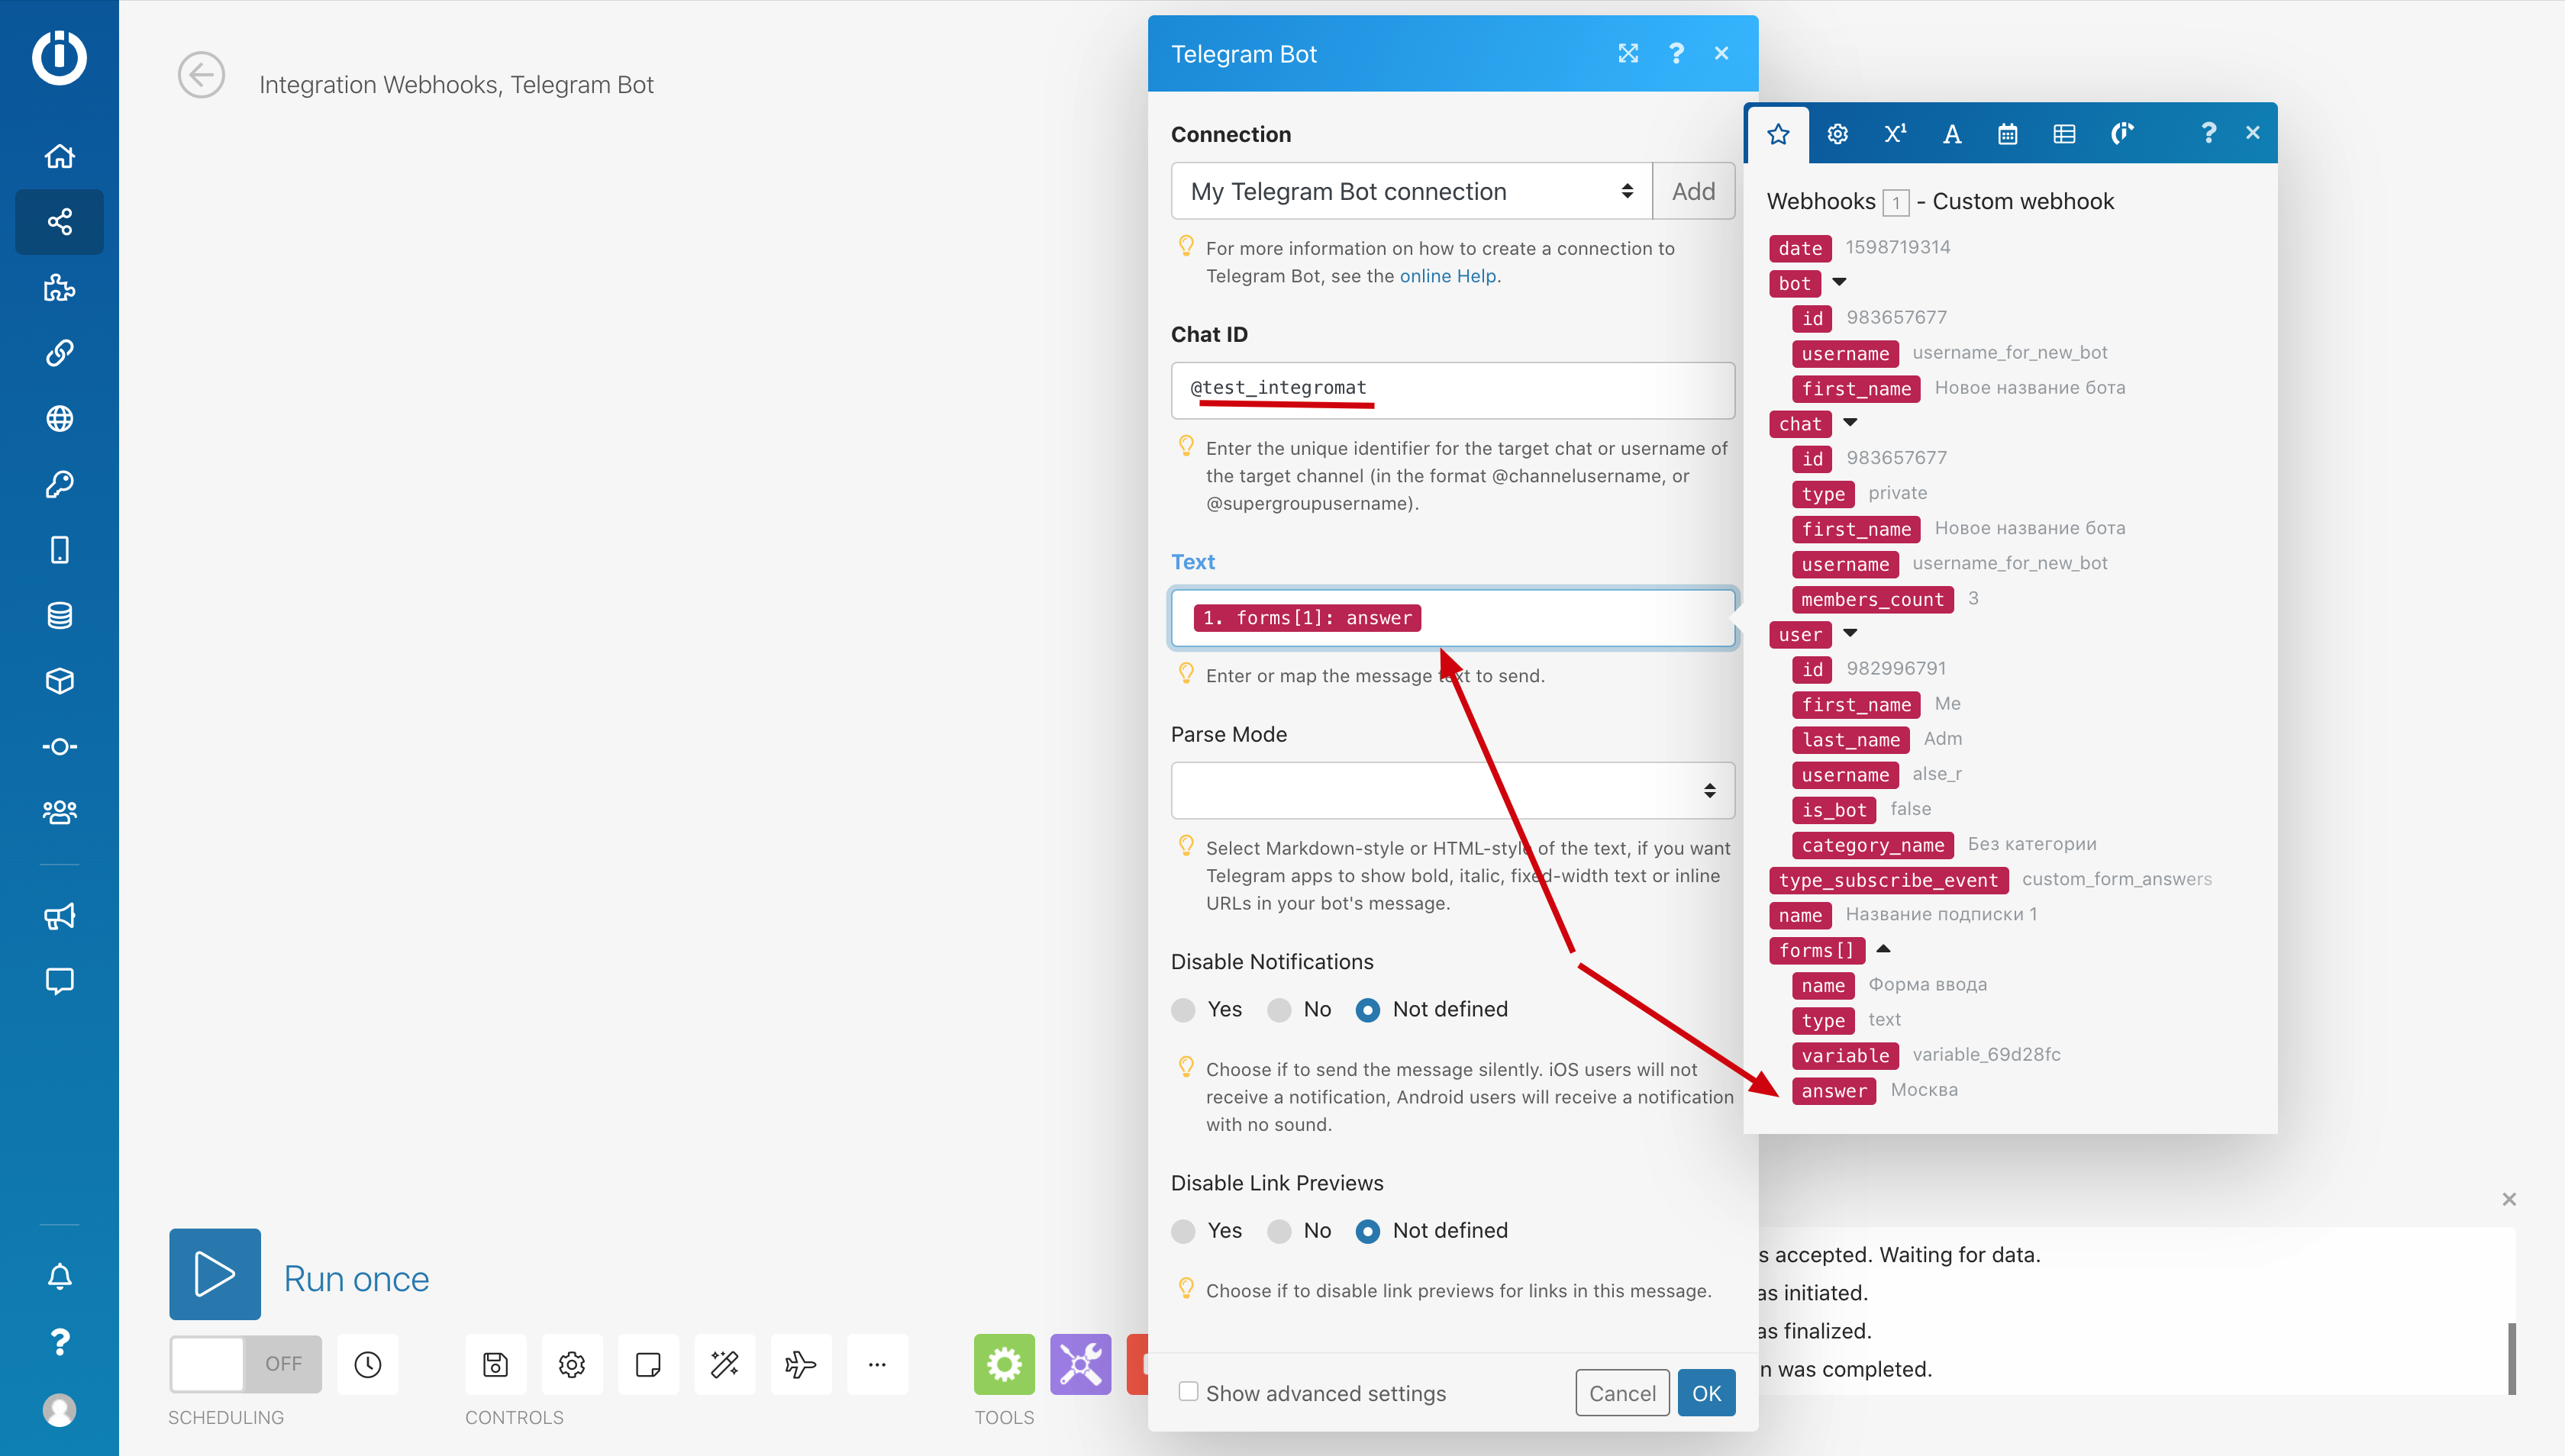Open the purple Tools wrench icon
The height and width of the screenshot is (1456, 2565).
pos(1080,1364)
